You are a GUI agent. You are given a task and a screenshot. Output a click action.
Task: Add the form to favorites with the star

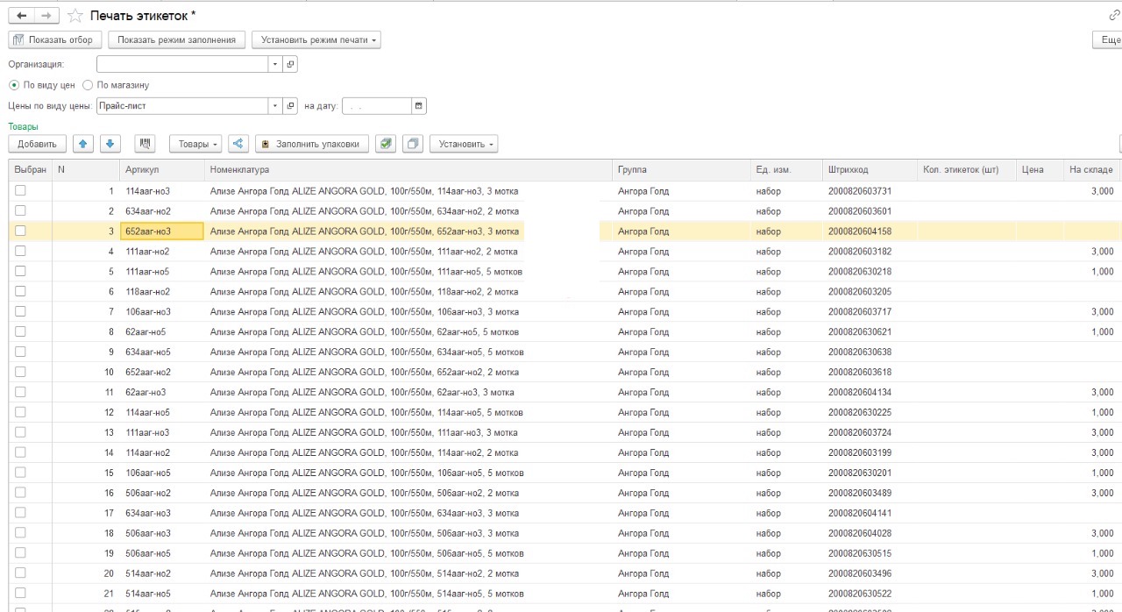[x=75, y=16]
